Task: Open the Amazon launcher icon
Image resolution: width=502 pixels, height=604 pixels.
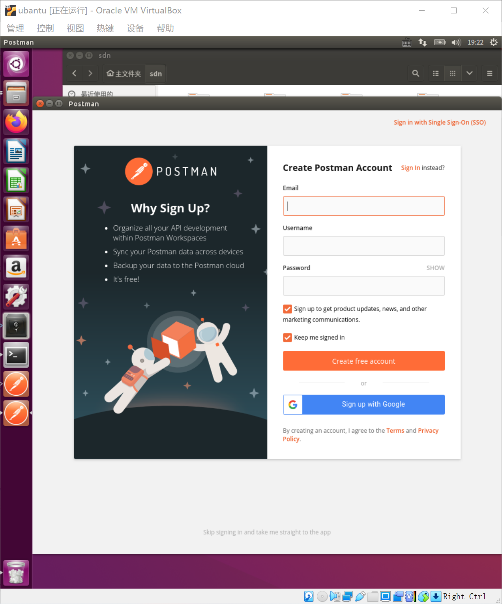Action: click(16, 267)
